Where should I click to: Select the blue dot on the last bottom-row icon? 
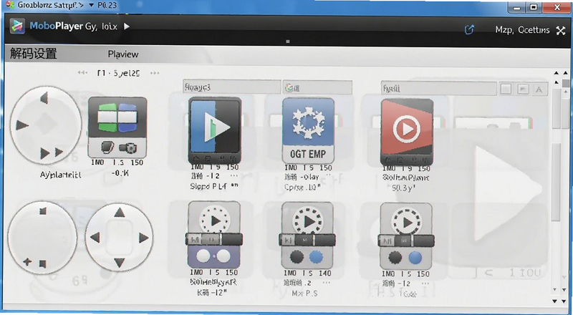tap(415, 258)
